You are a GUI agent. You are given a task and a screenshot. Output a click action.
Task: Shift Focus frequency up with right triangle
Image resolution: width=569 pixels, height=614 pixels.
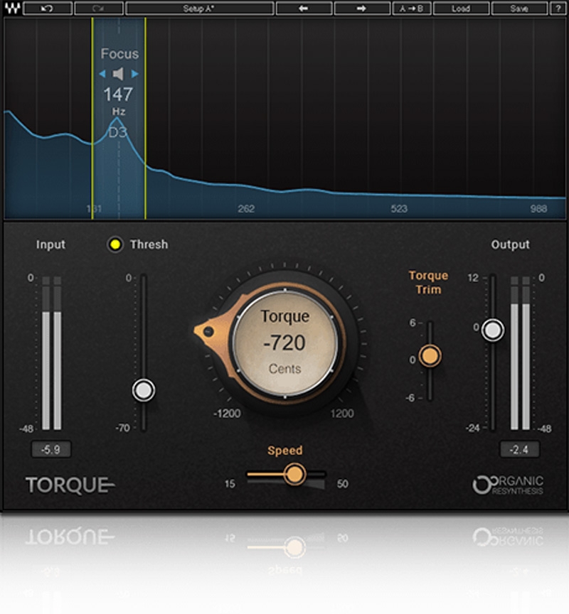[x=136, y=73]
